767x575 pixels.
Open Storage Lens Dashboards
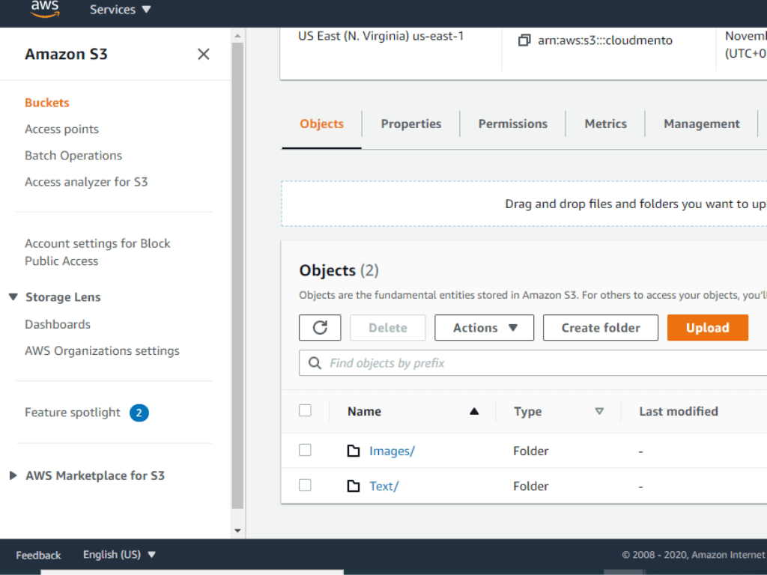tap(58, 324)
